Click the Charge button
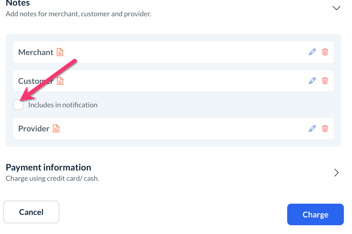 [x=315, y=215]
